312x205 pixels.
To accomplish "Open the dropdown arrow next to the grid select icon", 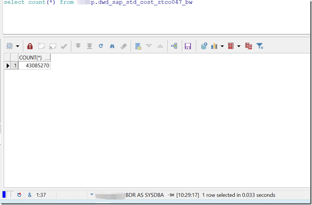I will (18, 46).
